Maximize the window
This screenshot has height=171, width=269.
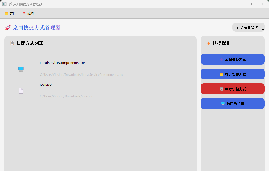point(250,4)
